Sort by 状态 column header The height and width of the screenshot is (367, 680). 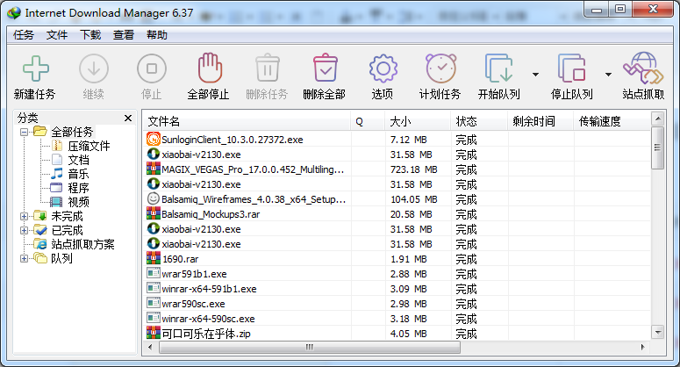[x=479, y=121]
